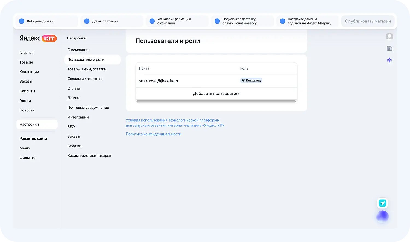
Task: Click the smirnova@jivosite.ru email cell
Action: point(159,81)
